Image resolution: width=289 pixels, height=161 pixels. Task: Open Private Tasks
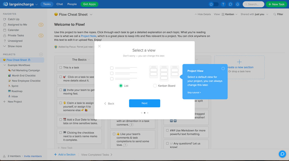[x=16, y=35]
